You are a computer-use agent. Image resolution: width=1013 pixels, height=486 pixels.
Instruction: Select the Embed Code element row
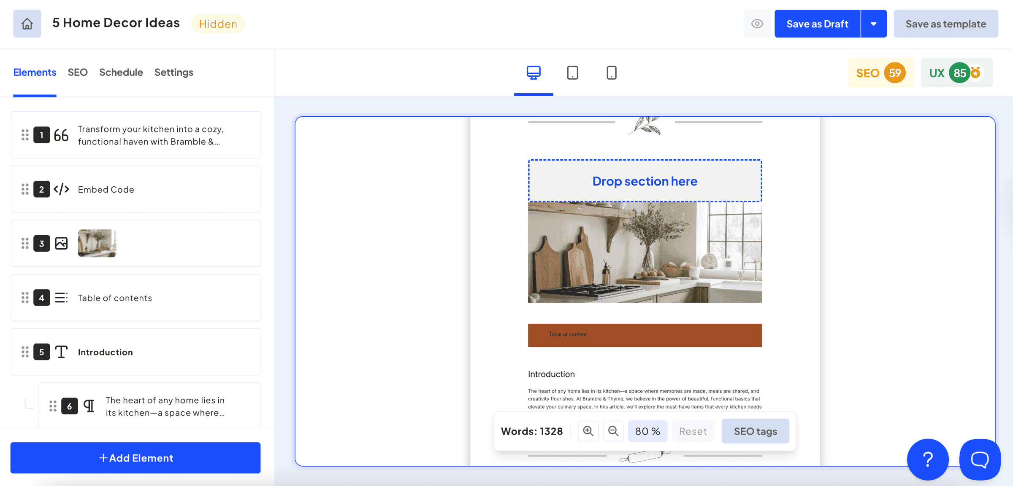click(x=136, y=189)
